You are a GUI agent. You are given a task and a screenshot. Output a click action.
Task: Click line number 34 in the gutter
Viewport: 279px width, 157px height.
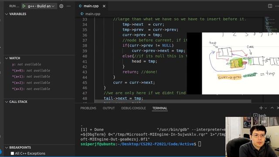coord(85,24)
